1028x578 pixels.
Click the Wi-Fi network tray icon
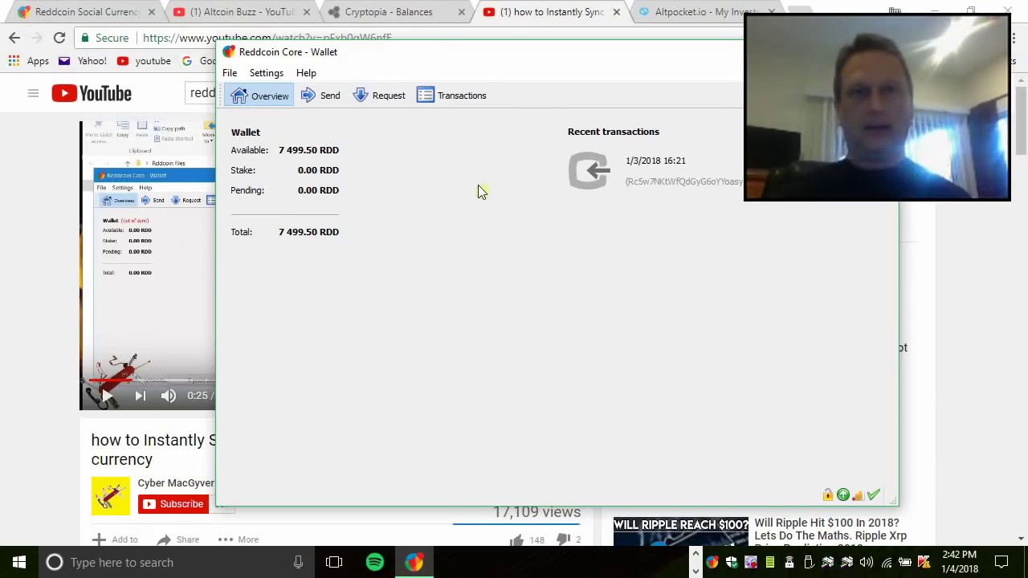[886, 563]
